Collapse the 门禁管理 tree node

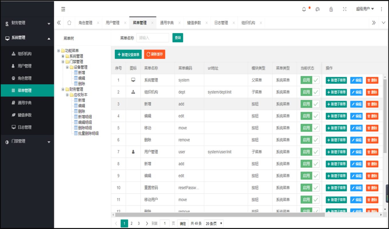tap(63, 62)
